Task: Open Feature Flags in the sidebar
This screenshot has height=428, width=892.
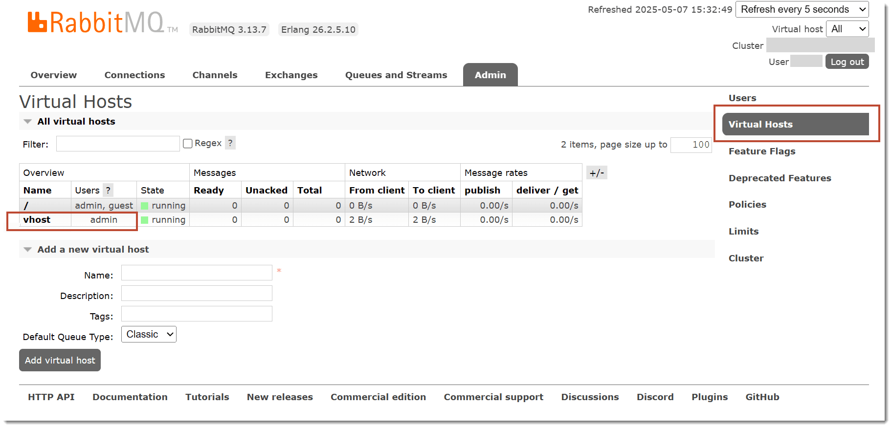Action: 762,151
